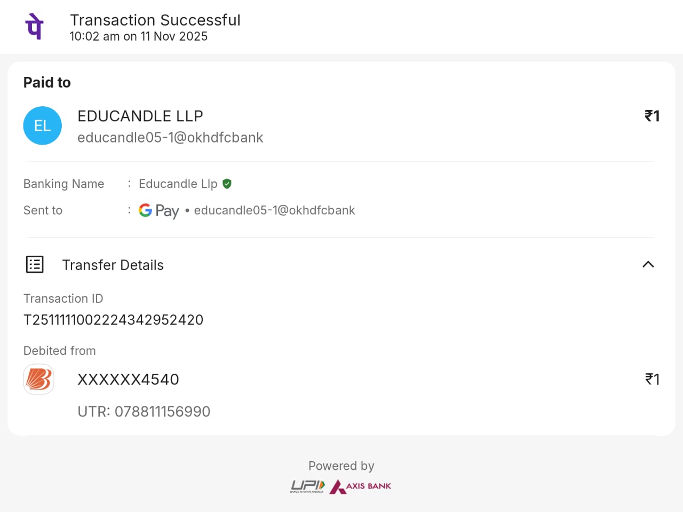Click the EL recipient avatar
683x512 pixels.
click(42, 126)
